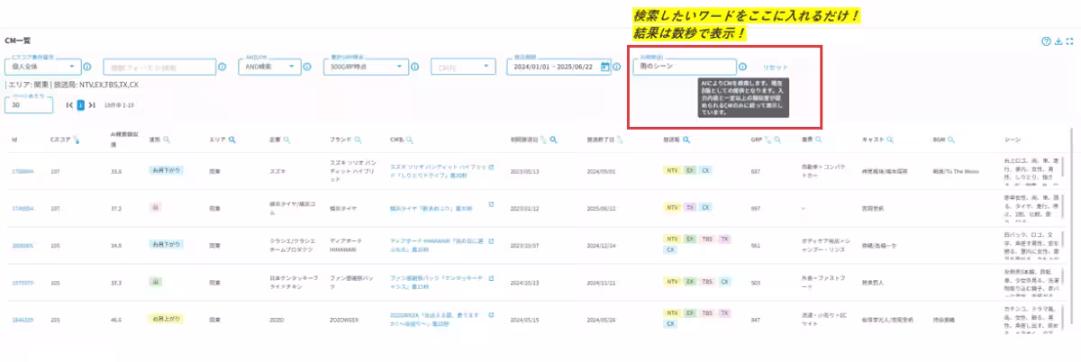
Task: Open external link icon for 横浜タイヤ CM
Action: coord(491,204)
